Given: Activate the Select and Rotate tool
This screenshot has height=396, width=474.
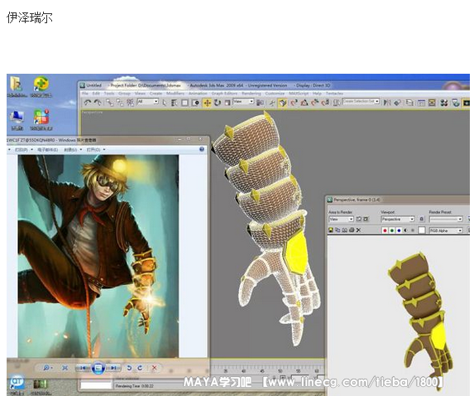Looking at the screenshot, I should tap(218, 103).
